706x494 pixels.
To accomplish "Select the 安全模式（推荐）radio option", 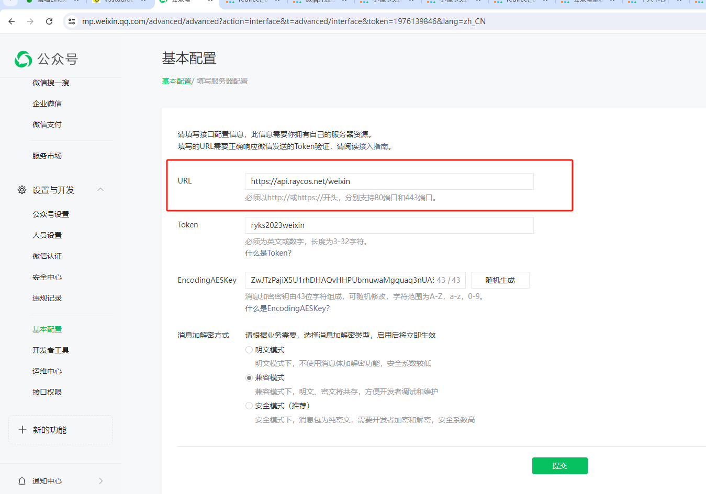I will pyautogui.click(x=249, y=406).
